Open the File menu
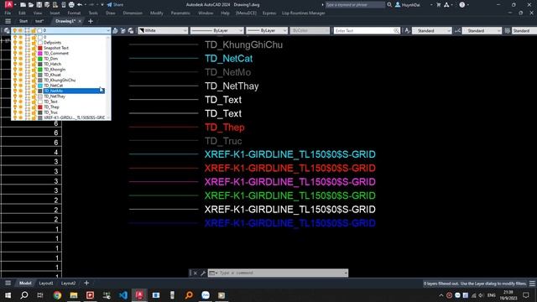 click(x=8, y=13)
